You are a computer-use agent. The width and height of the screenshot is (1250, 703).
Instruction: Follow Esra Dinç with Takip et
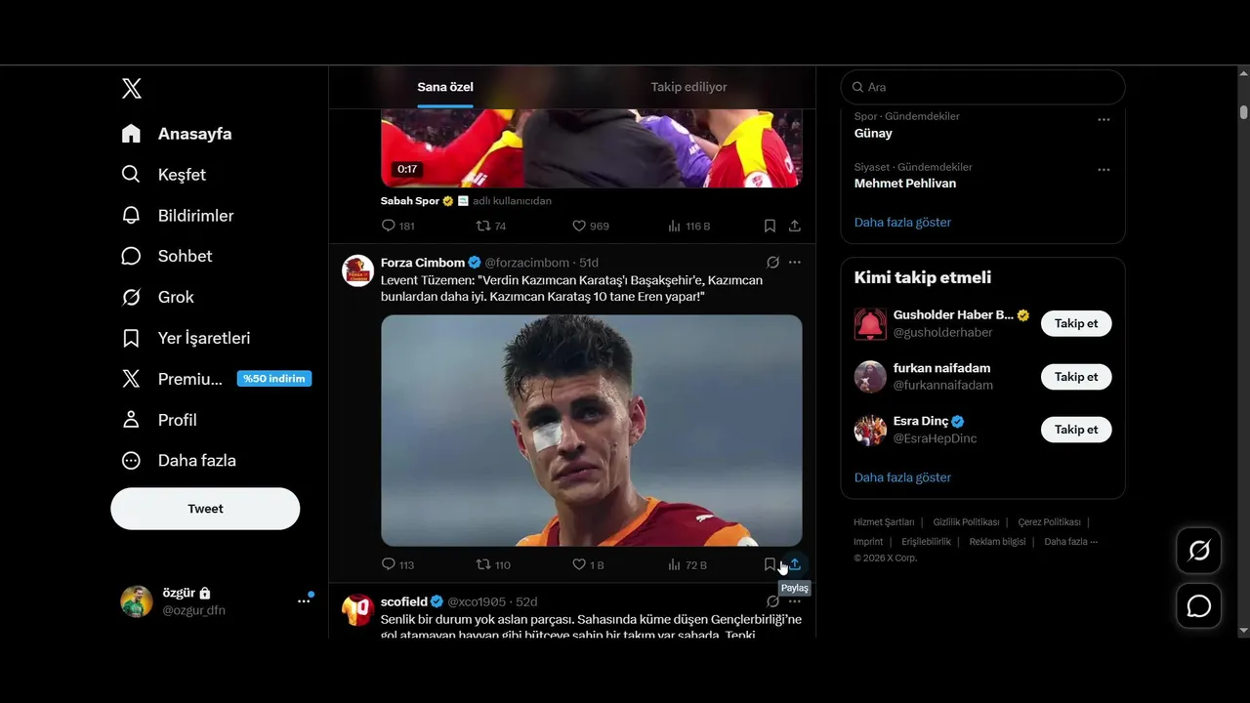(1076, 430)
